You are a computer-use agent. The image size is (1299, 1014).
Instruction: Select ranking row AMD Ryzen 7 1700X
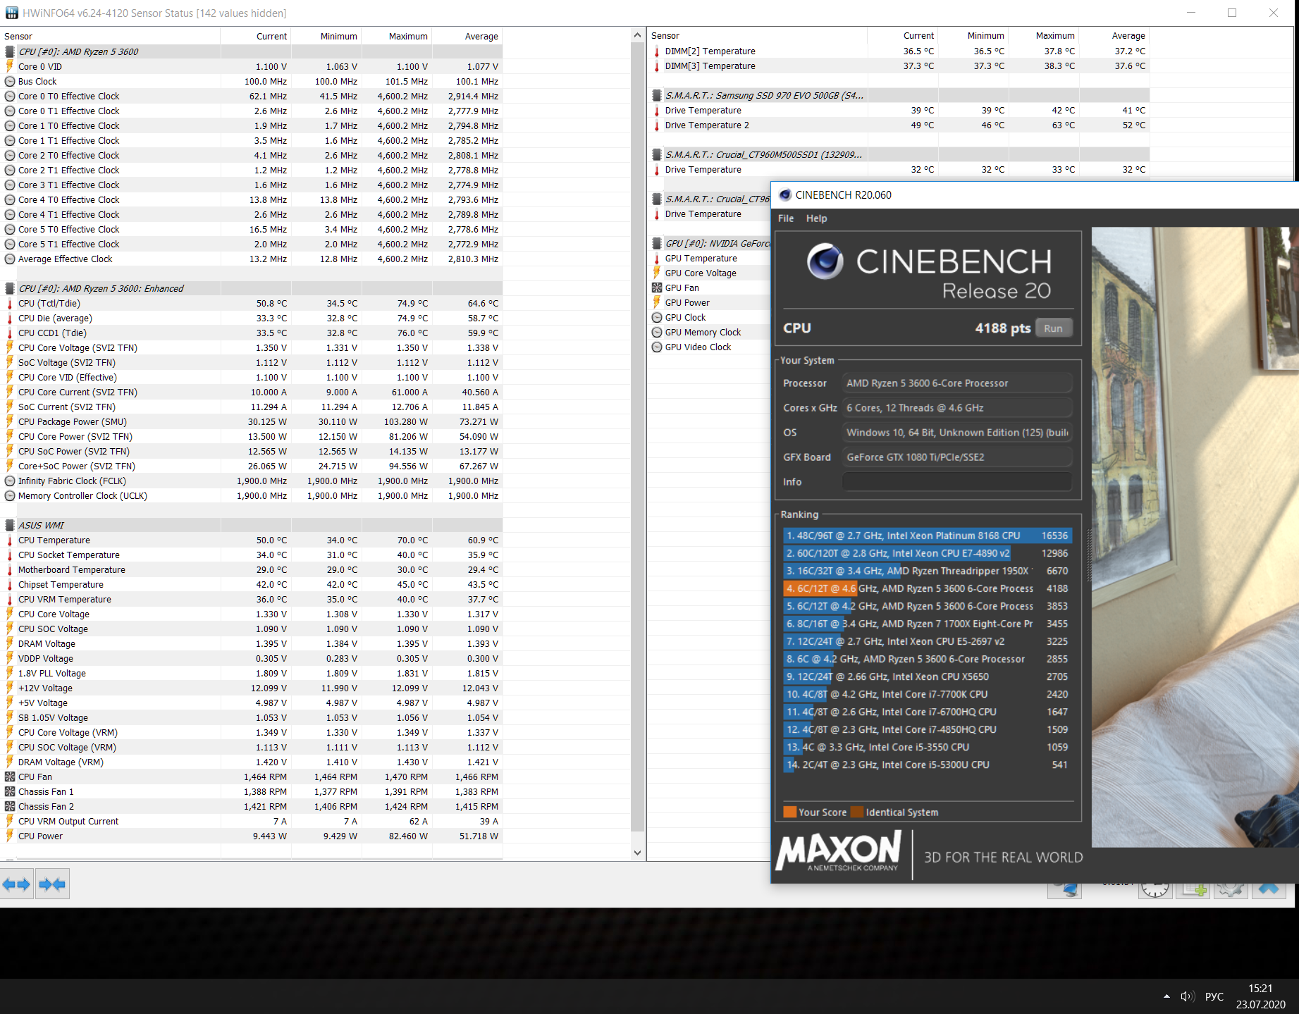(x=928, y=624)
